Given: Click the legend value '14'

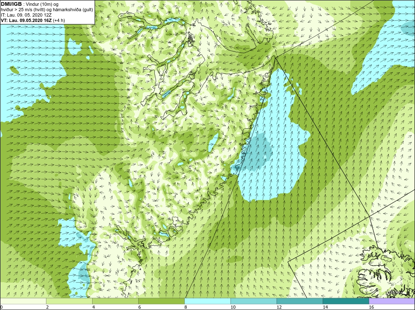Looking at the screenshot, I should click(x=325, y=307).
